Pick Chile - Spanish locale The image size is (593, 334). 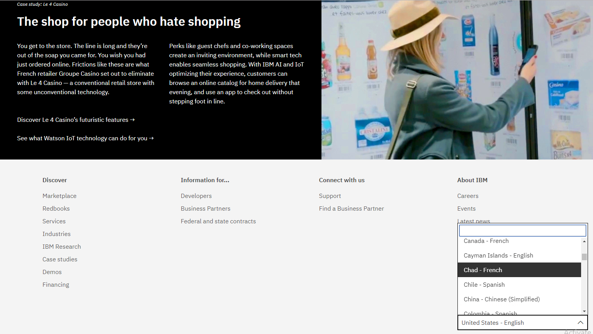click(x=519, y=285)
